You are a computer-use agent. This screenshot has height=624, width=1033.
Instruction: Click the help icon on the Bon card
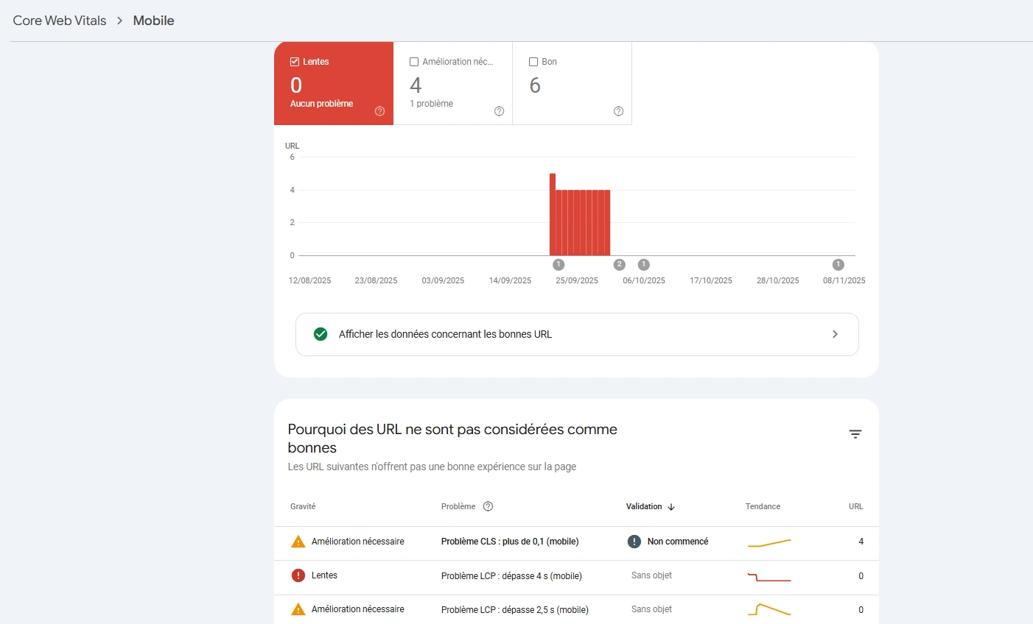pyautogui.click(x=618, y=110)
